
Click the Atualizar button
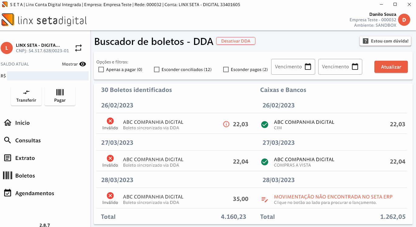391,67
